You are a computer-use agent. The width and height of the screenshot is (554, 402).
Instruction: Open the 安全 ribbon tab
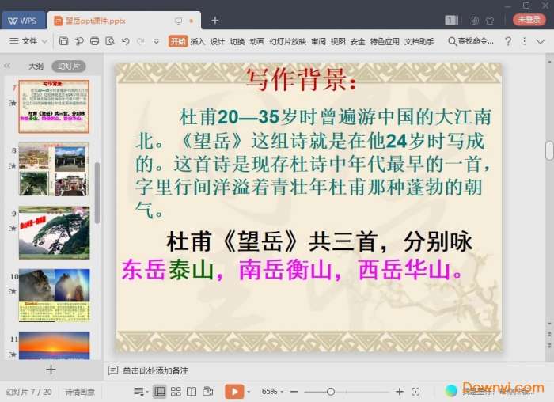click(358, 41)
